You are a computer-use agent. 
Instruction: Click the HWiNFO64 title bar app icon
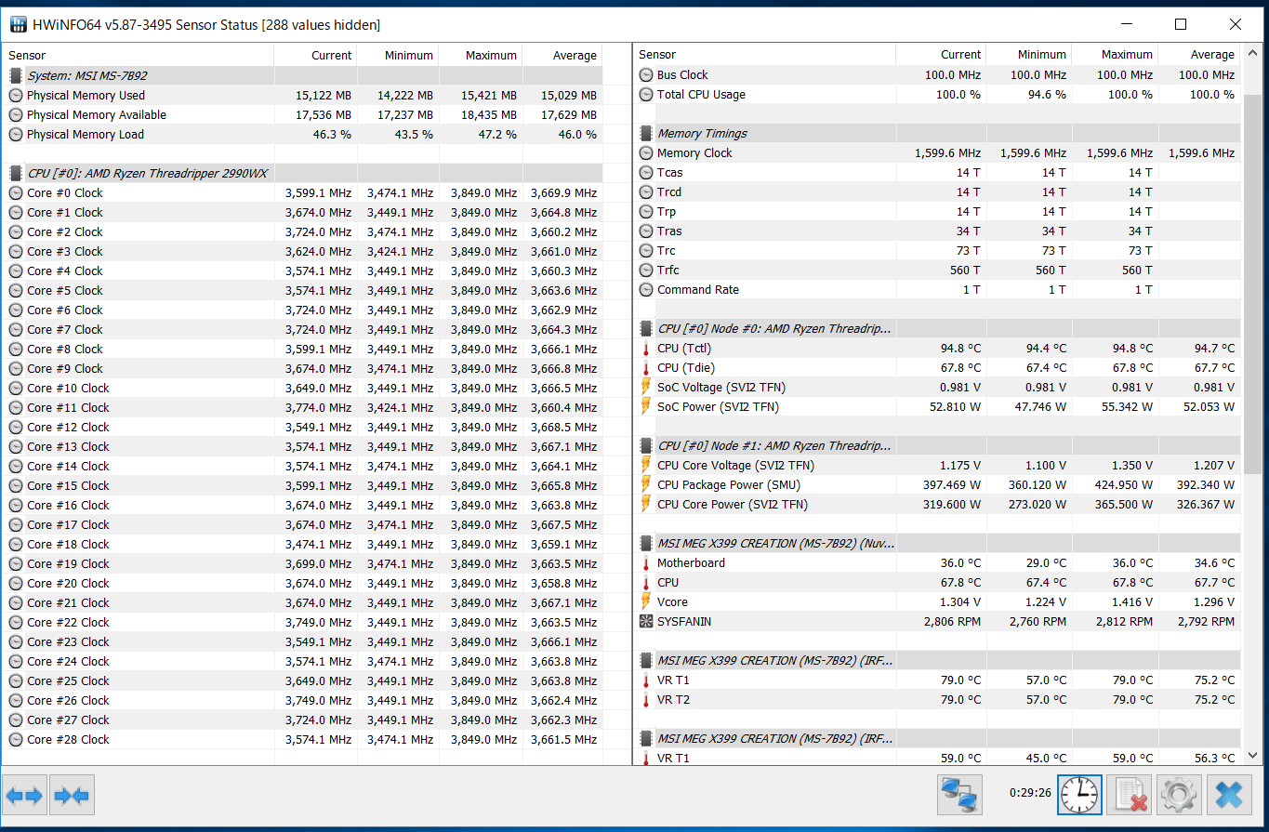18,24
